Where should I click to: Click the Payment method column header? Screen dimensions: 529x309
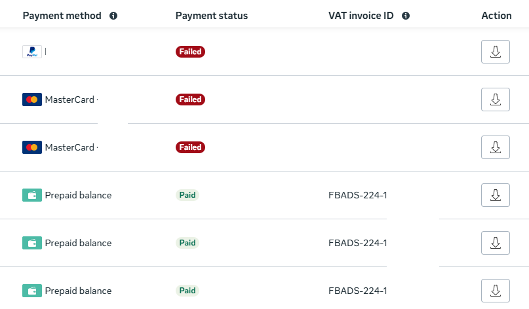tap(62, 16)
